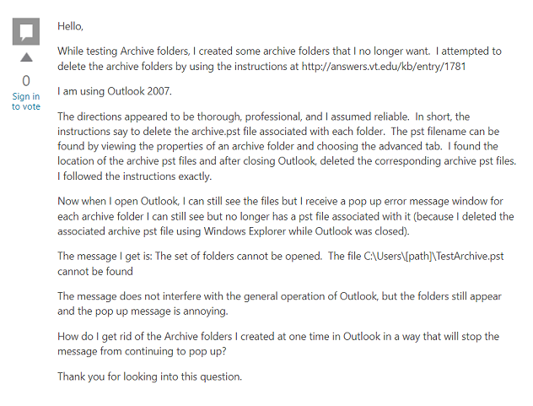533x406 pixels.
Task: Click the paragraph starting "While testing Archive folders"
Action: [279, 58]
